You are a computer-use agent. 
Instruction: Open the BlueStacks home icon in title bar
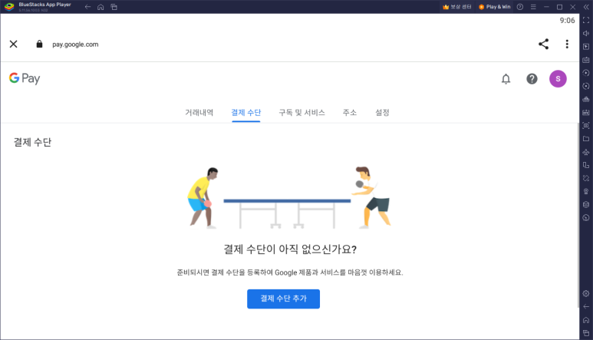pyautogui.click(x=100, y=7)
